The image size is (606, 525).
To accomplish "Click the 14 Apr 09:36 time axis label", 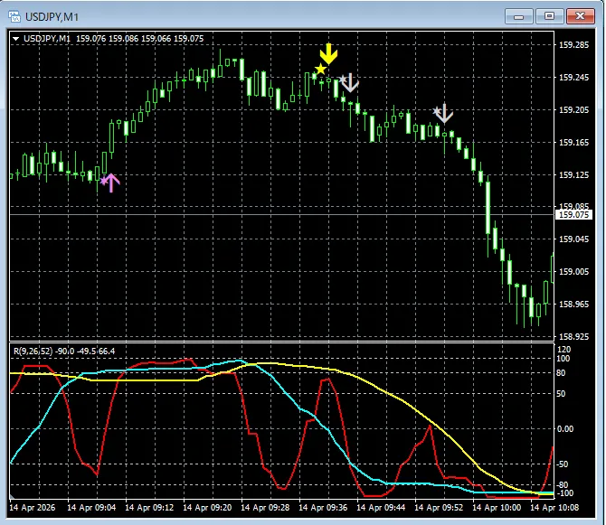I will pos(323,507).
